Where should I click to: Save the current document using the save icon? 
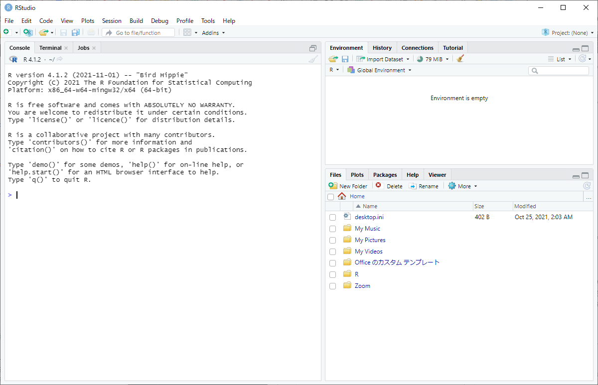point(64,31)
